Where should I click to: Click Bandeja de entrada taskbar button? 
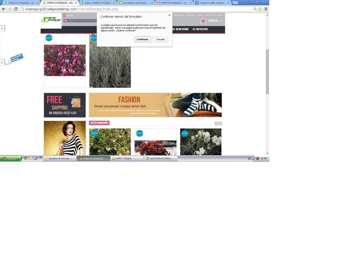pyautogui.click(x=60, y=158)
